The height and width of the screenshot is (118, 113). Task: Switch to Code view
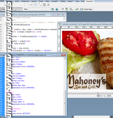pyautogui.click(x=3, y=9)
